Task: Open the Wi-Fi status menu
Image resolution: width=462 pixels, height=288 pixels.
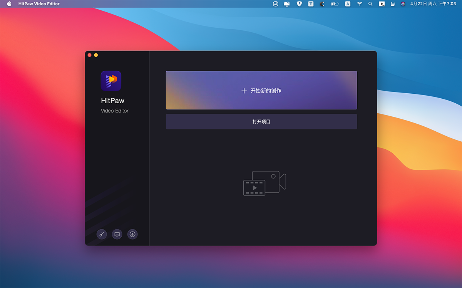Action: (x=360, y=4)
